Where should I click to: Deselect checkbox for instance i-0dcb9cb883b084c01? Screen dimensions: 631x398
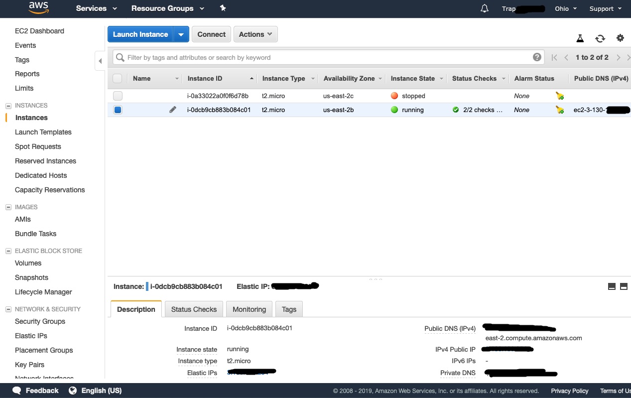[x=118, y=110]
